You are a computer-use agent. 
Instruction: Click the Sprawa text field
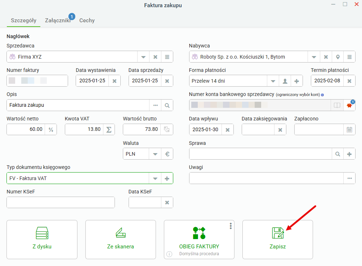coord(260,154)
